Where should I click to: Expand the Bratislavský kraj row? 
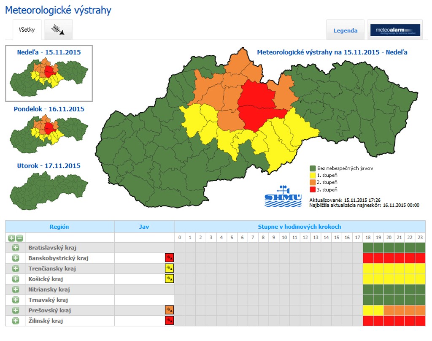click(16, 248)
